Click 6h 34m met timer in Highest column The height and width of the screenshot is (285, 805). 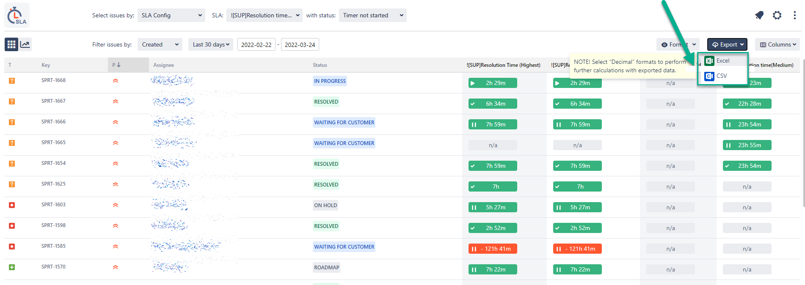(493, 104)
